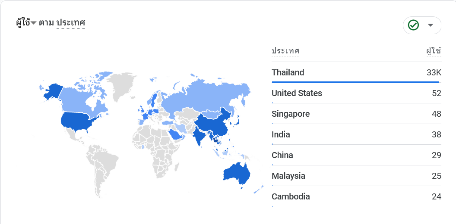Click the Thailand blue progress bar
The image size is (456, 224).
click(355, 82)
